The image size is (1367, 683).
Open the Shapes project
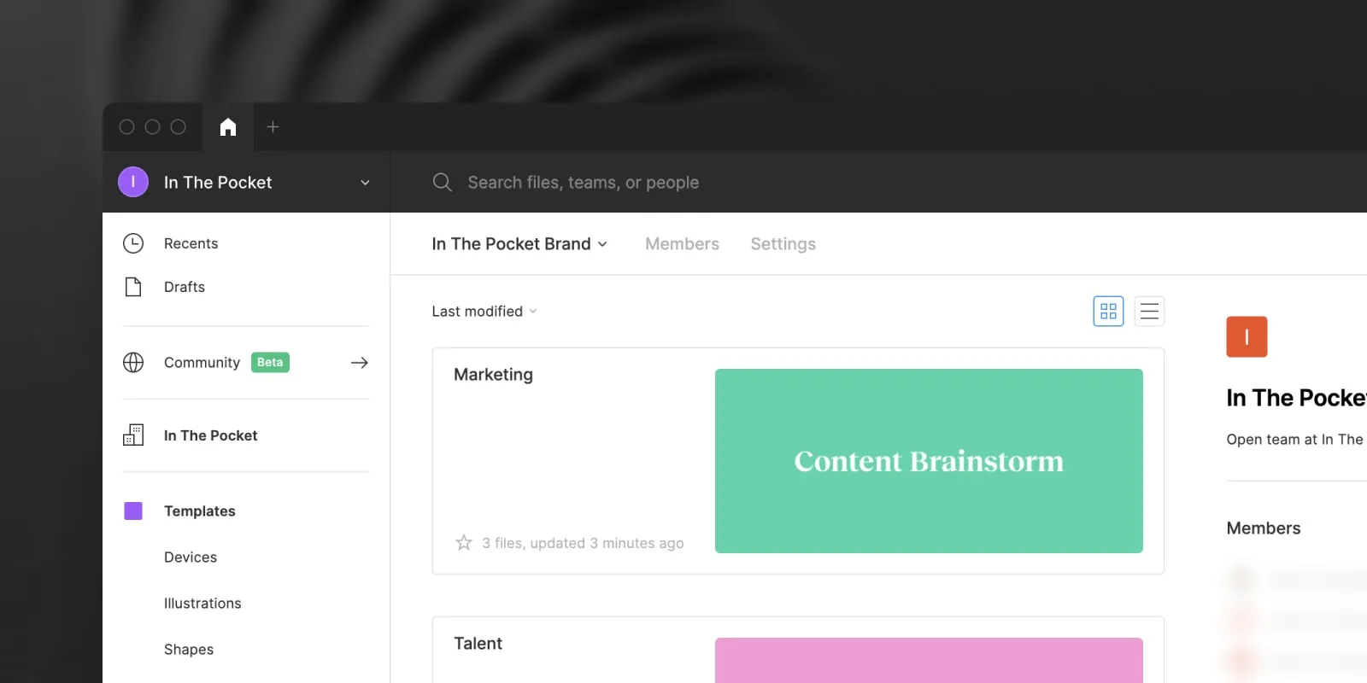[x=189, y=650]
